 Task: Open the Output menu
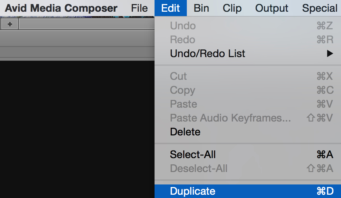point(272,8)
